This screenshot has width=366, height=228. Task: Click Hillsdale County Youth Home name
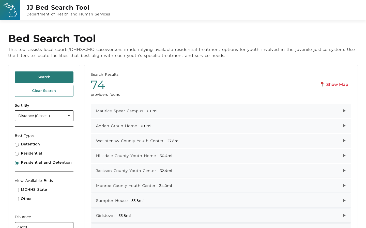click(x=126, y=156)
